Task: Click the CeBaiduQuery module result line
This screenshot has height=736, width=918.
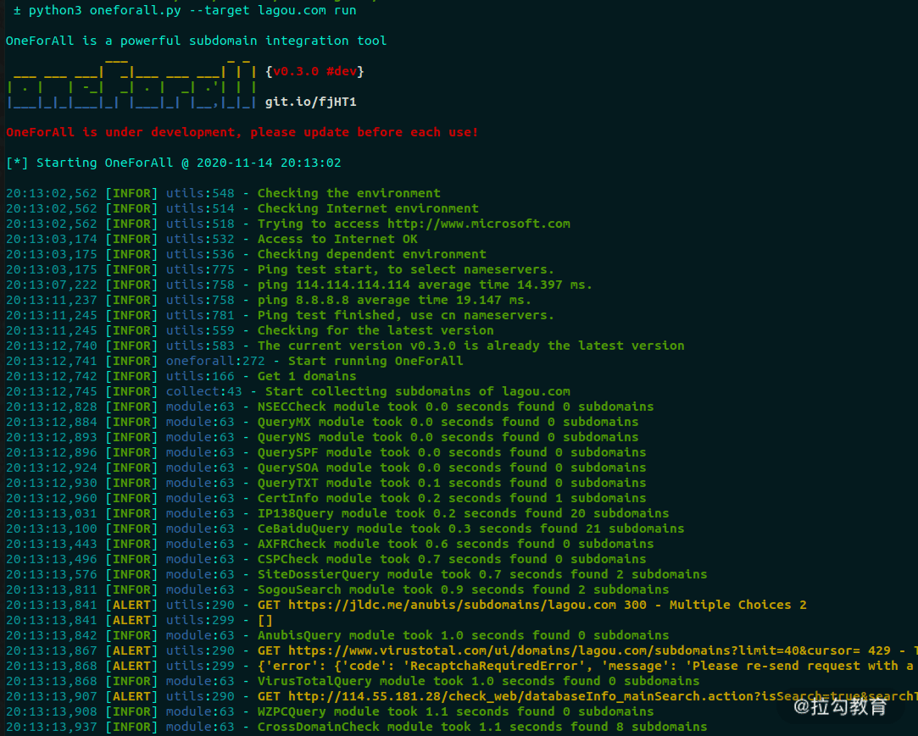Action: (345, 528)
